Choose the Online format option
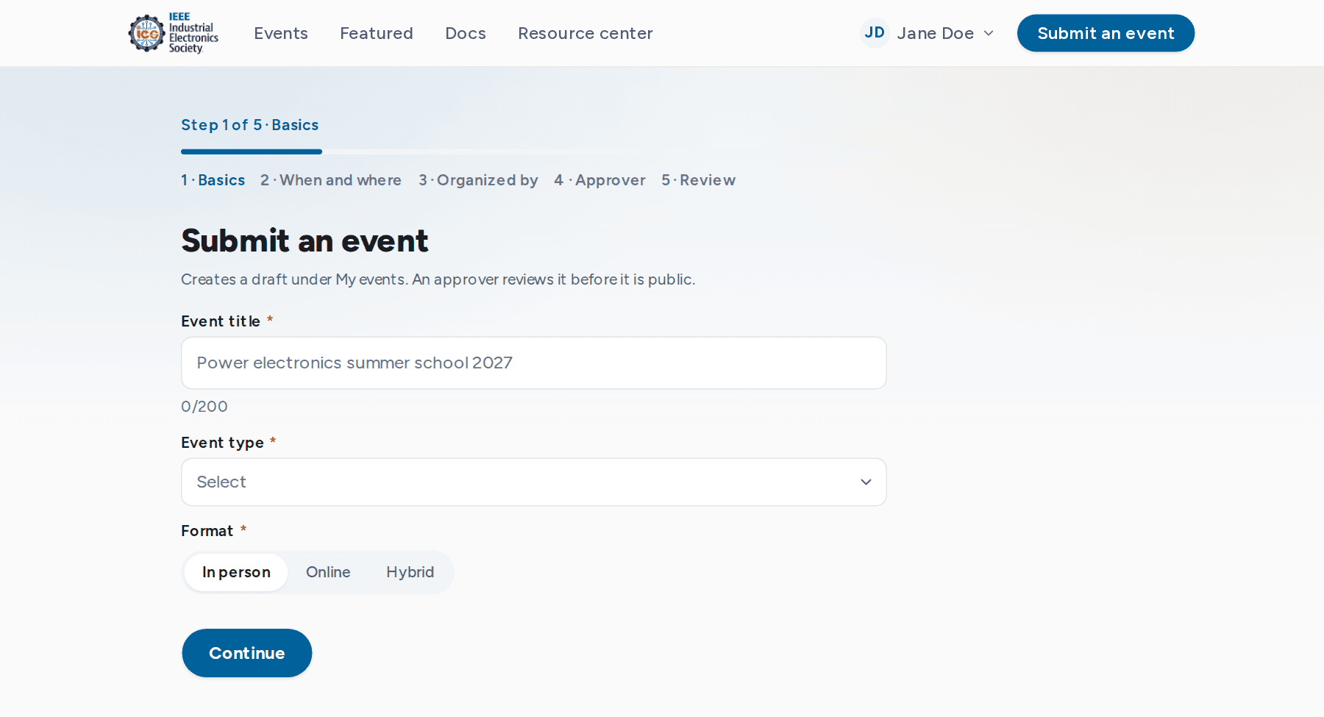The image size is (1324, 717). (328, 572)
